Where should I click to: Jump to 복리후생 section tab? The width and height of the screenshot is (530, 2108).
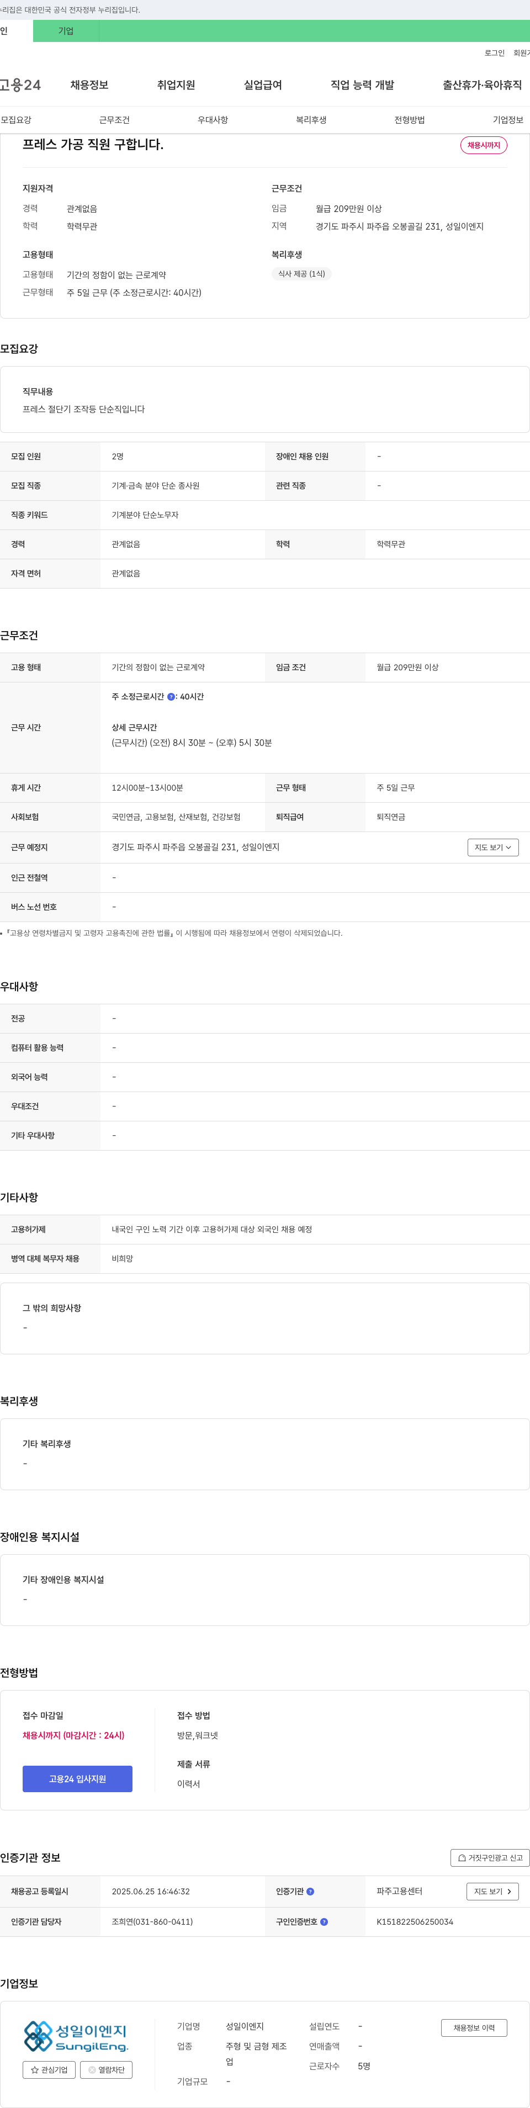311,119
